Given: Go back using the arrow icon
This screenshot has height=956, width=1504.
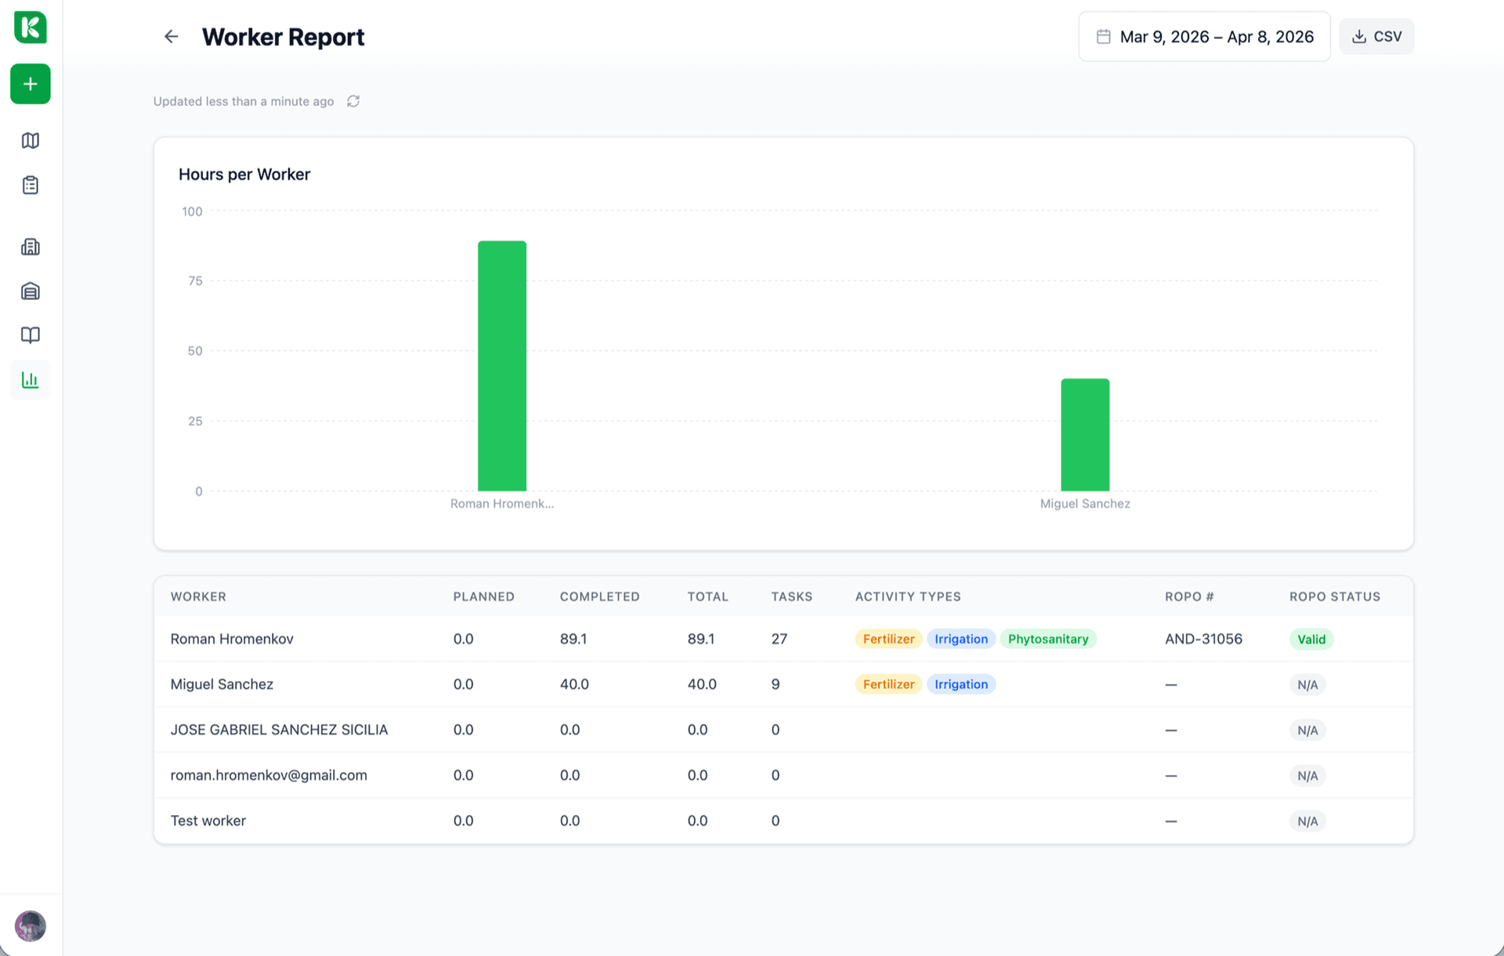Looking at the screenshot, I should [x=171, y=36].
